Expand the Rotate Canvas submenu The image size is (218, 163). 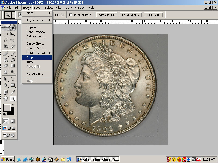click(37, 53)
